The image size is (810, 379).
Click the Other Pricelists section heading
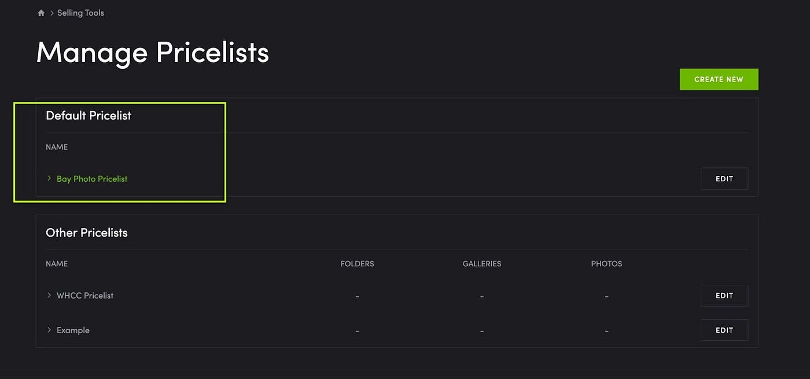point(87,233)
